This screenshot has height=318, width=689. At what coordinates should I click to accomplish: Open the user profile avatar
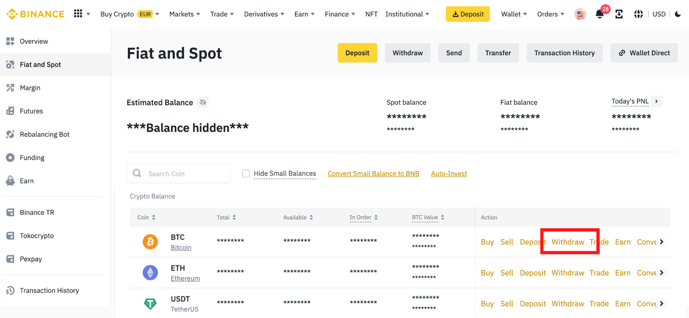coord(580,14)
